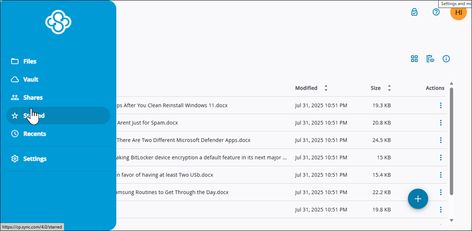Open the Microsoft Defender Apps.docx file
The height and width of the screenshot is (231, 472).
tap(183, 140)
